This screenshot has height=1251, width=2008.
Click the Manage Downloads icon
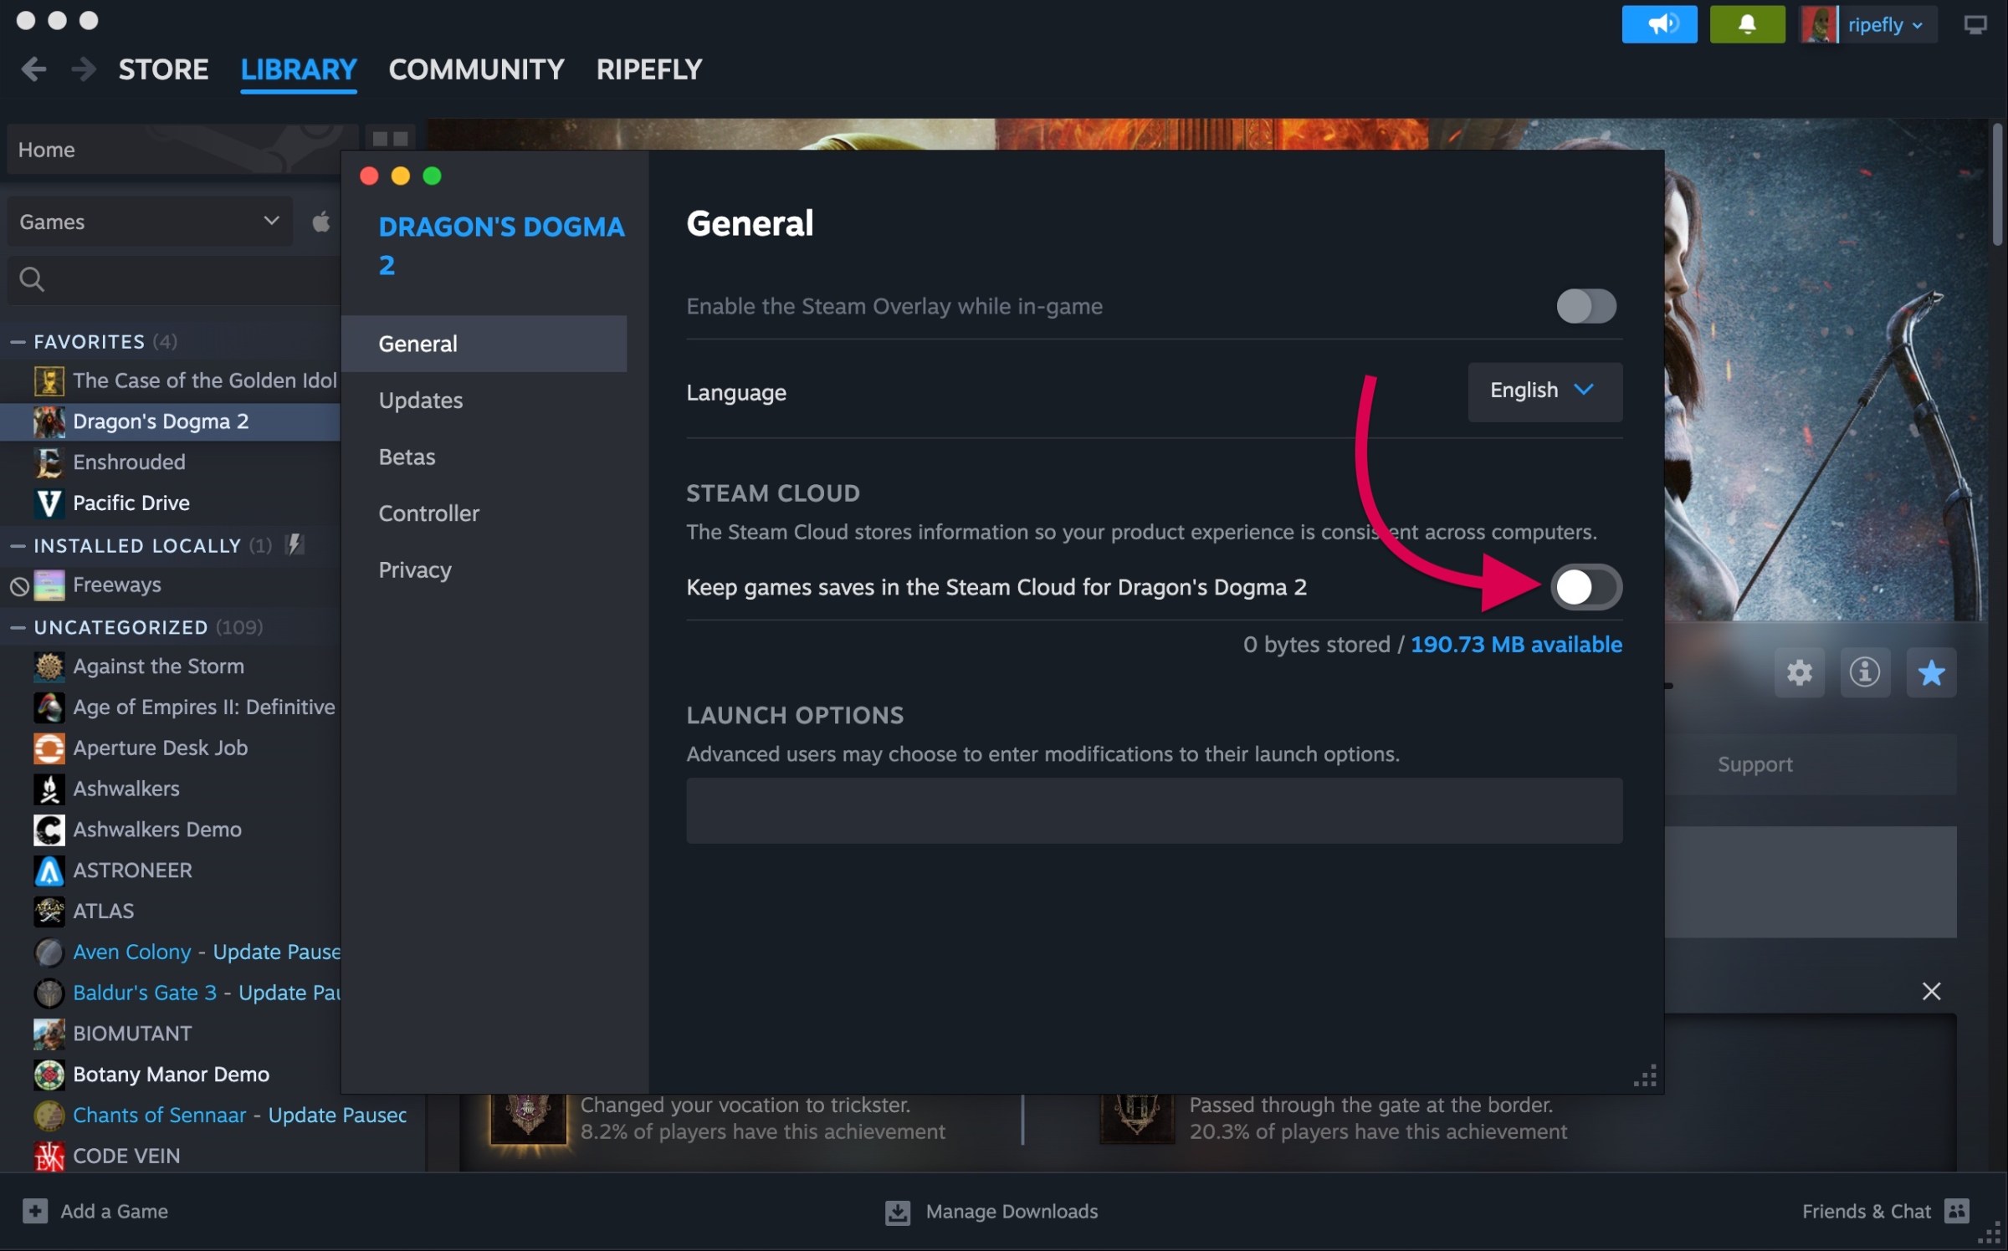pos(898,1212)
